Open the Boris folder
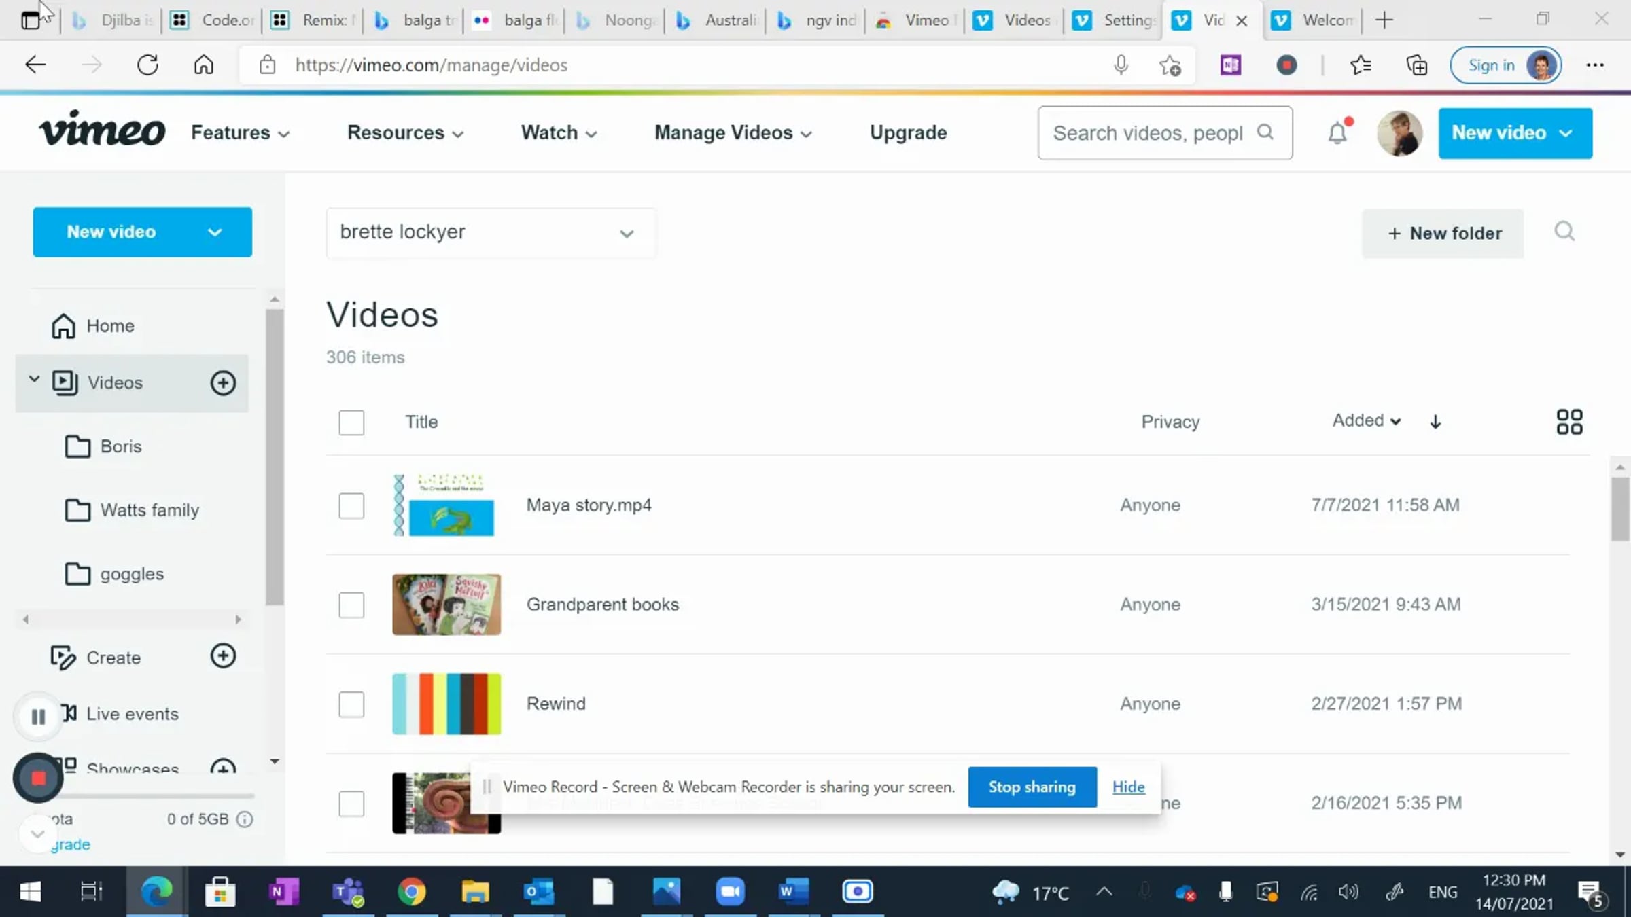Screen dimensions: 1631x917 [121, 446]
